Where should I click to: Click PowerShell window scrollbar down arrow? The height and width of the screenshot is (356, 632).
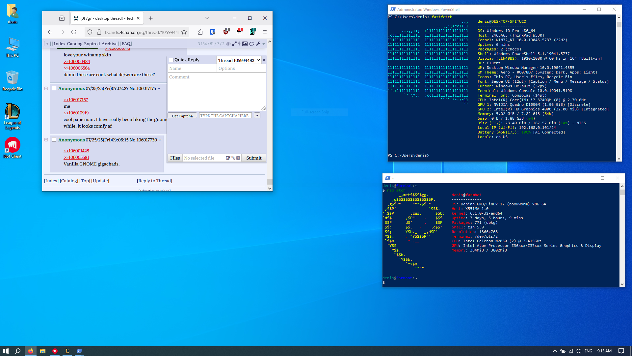[619, 159]
